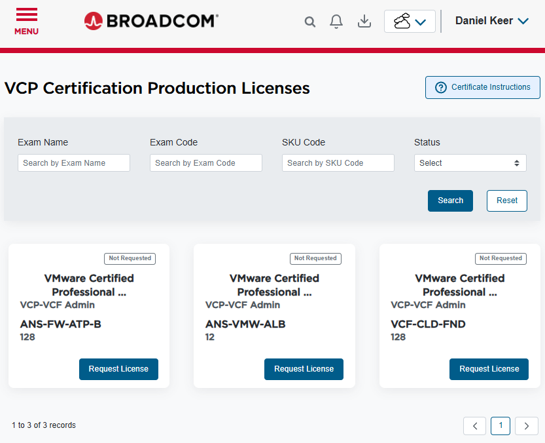Screen dimensions: 545x443
Task: Focus the Exam Code search field
Action: pos(205,163)
